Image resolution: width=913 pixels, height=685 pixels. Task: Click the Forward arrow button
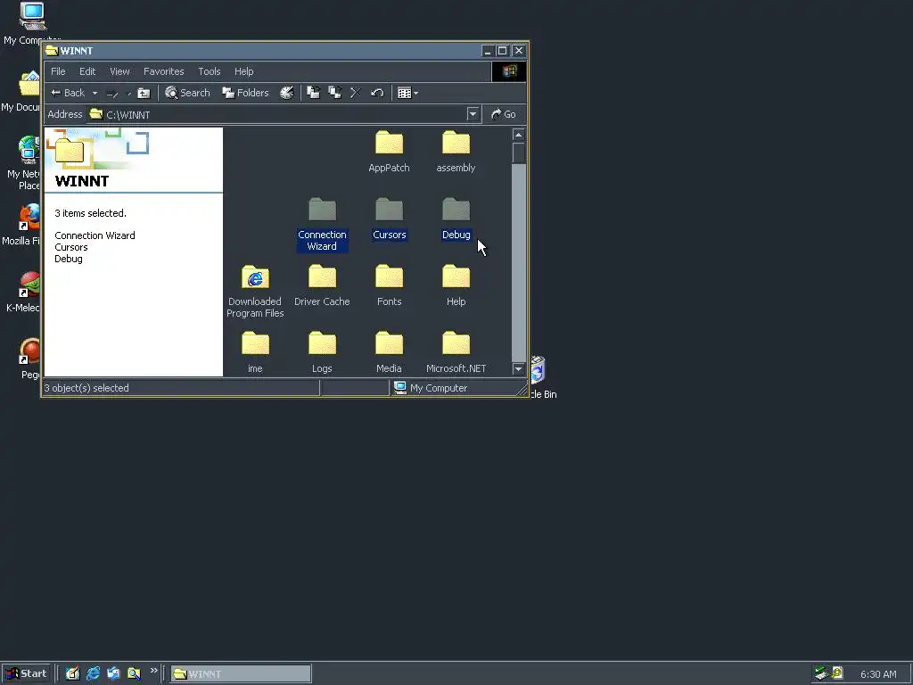[x=111, y=93]
